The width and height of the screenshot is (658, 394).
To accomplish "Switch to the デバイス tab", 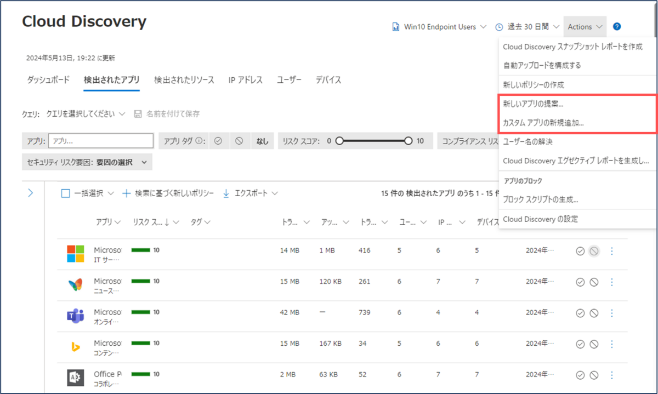I will pos(328,80).
